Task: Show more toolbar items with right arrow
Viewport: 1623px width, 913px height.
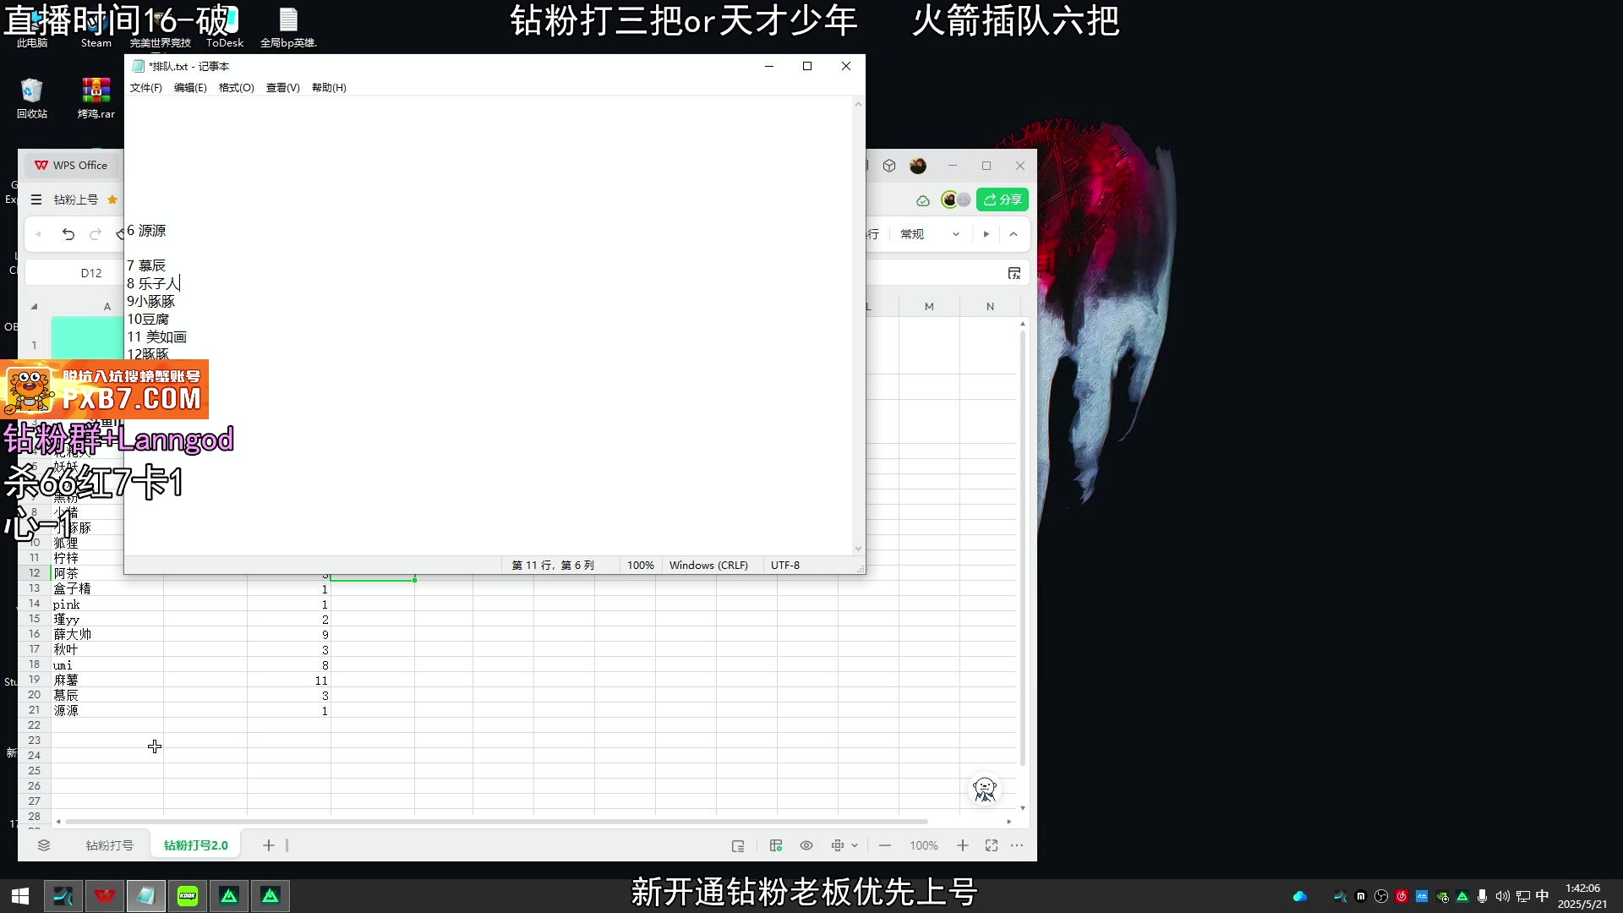Action: coord(986,234)
